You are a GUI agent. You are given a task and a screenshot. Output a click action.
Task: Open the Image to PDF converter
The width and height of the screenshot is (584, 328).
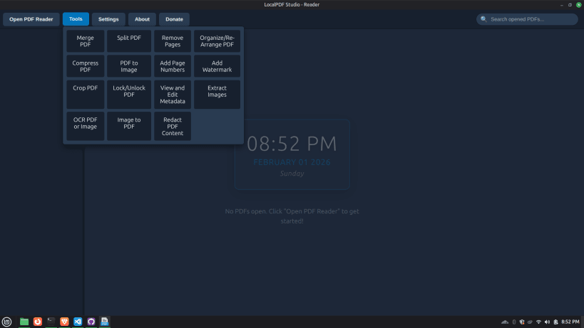coord(129,127)
